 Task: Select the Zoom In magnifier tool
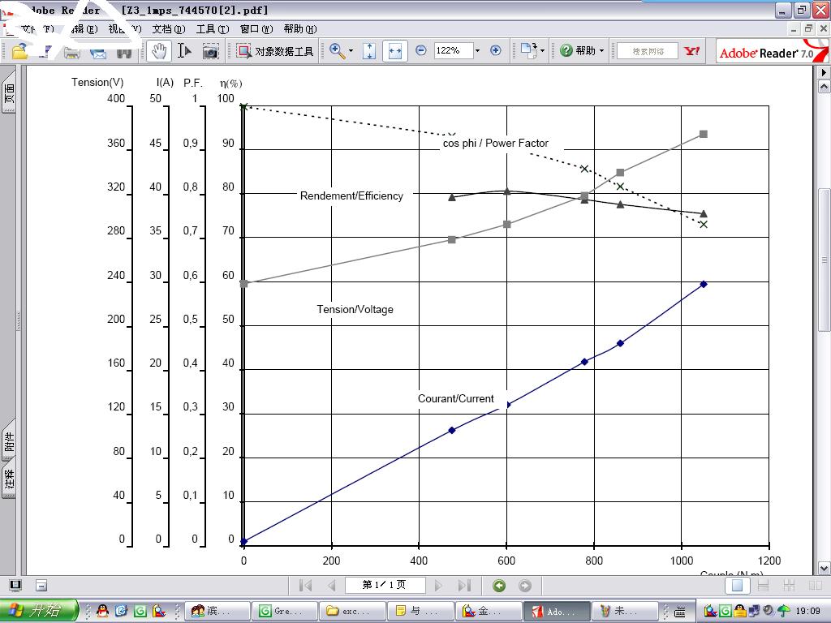336,51
